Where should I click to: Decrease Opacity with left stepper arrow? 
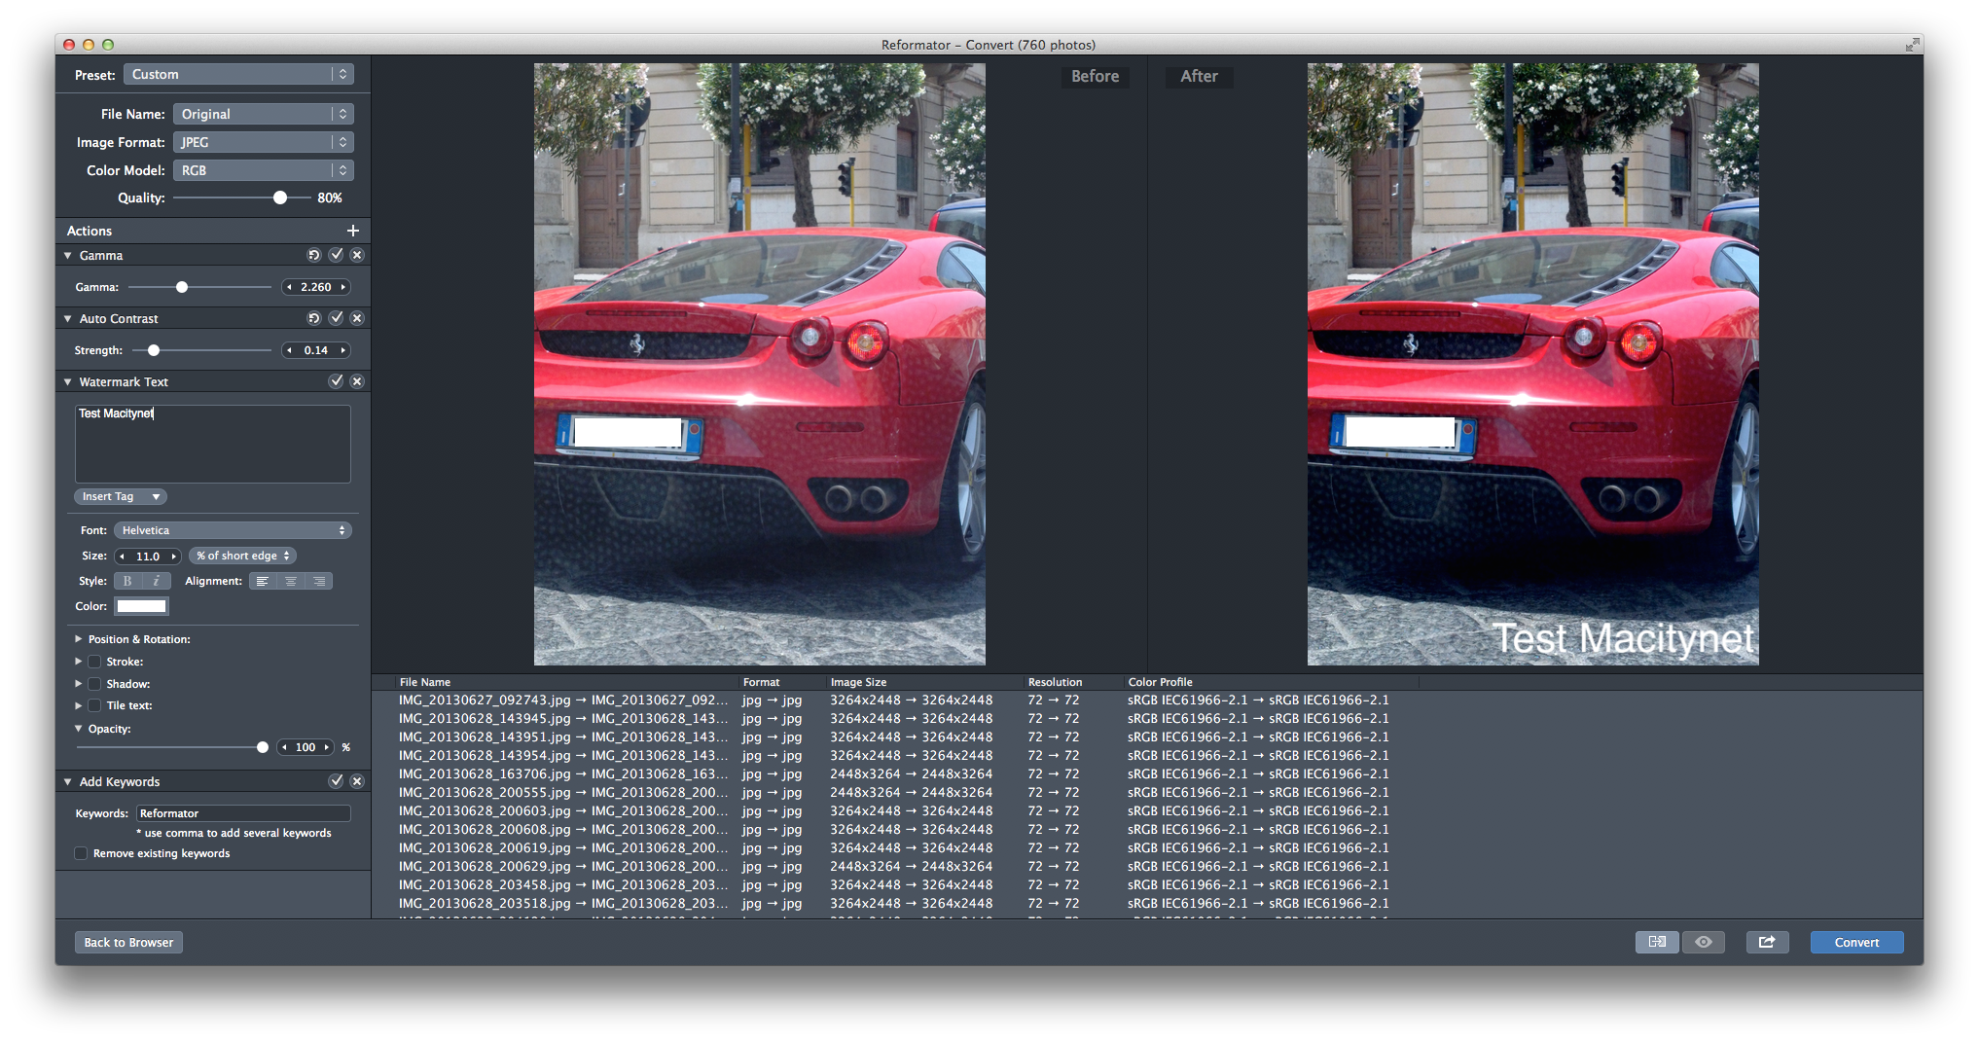point(284,747)
